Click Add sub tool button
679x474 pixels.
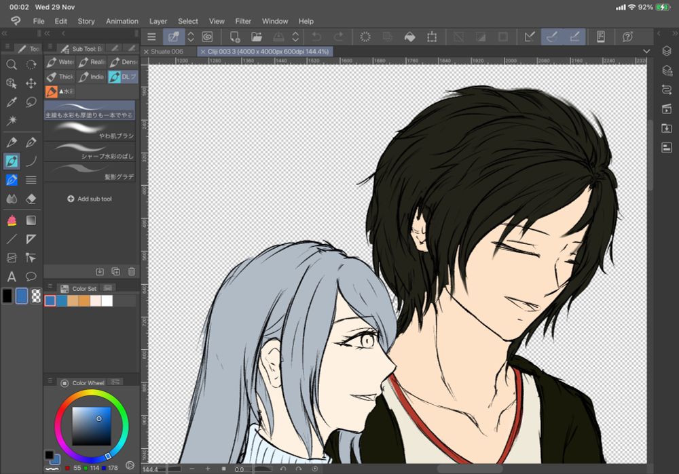90,199
